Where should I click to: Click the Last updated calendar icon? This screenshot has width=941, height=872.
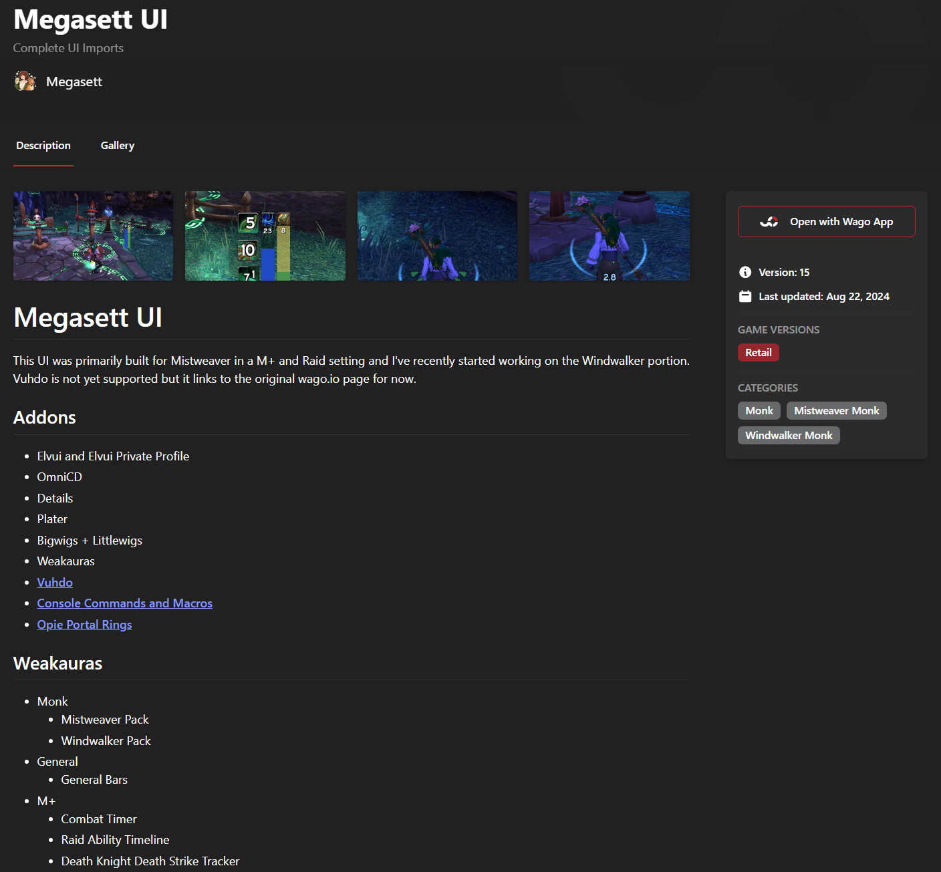[745, 297]
